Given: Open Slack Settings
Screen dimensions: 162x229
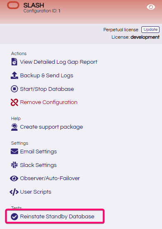Looking at the screenshot, I should 38,165.
